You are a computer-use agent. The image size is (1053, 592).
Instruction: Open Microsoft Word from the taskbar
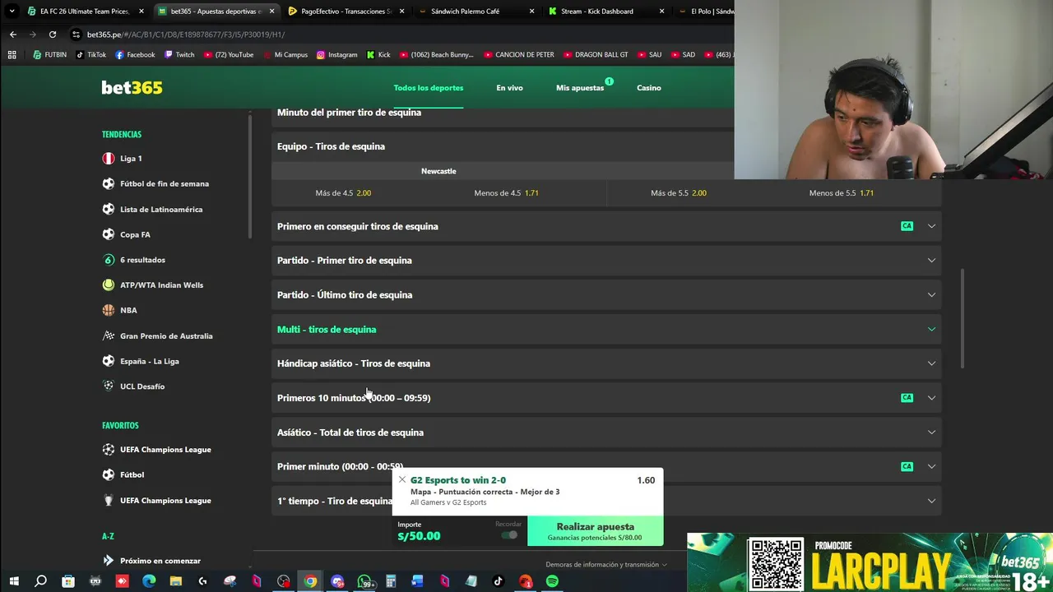[x=417, y=581]
